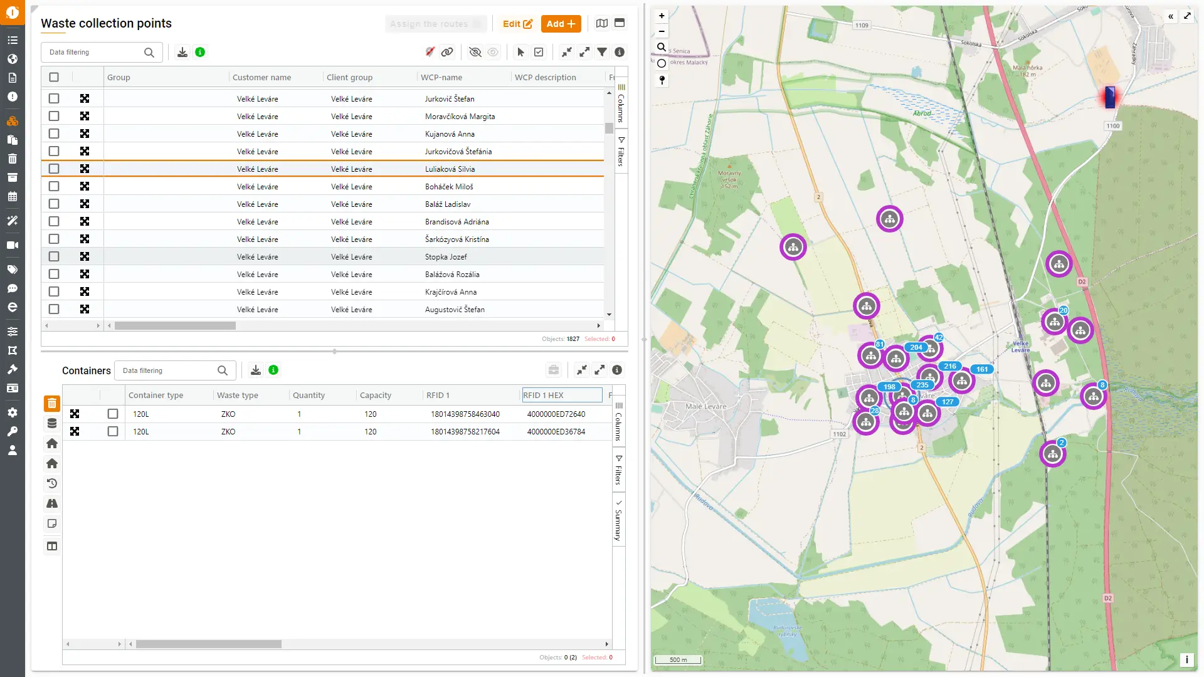
Task: Expand map to fullscreen
Action: tap(1187, 16)
